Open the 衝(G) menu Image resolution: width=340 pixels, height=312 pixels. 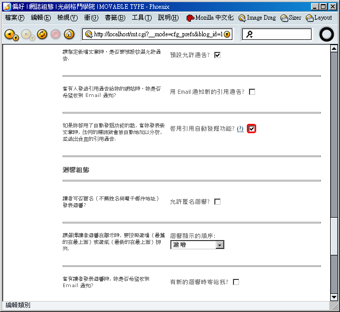(91, 18)
